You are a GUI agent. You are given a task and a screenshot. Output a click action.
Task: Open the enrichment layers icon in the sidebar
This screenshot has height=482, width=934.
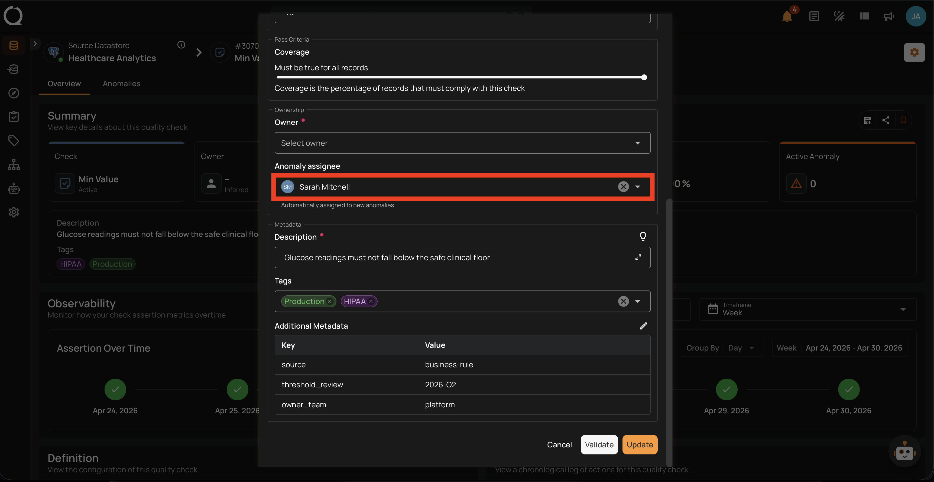click(x=14, y=69)
